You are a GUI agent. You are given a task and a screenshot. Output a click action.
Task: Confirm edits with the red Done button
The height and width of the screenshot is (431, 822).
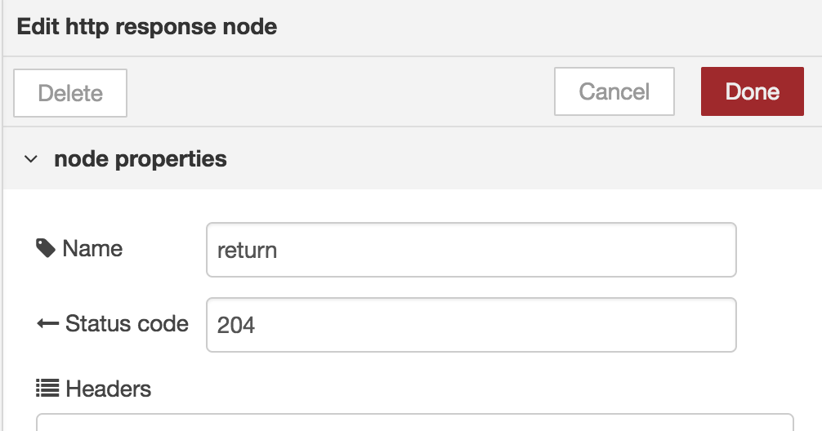click(753, 91)
